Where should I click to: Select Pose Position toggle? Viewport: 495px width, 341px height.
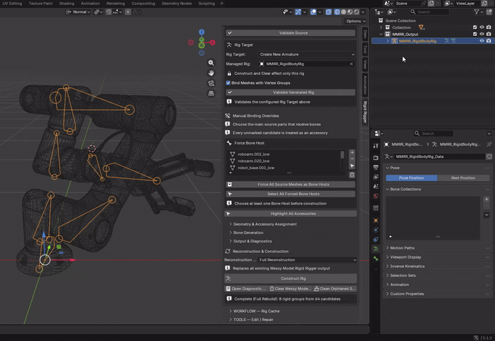coord(411,178)
